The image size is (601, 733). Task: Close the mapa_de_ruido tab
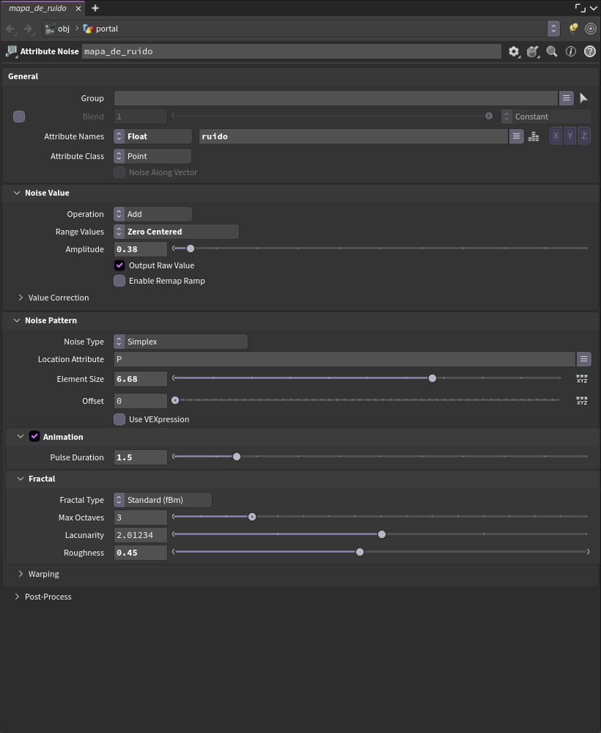(78, 8)
